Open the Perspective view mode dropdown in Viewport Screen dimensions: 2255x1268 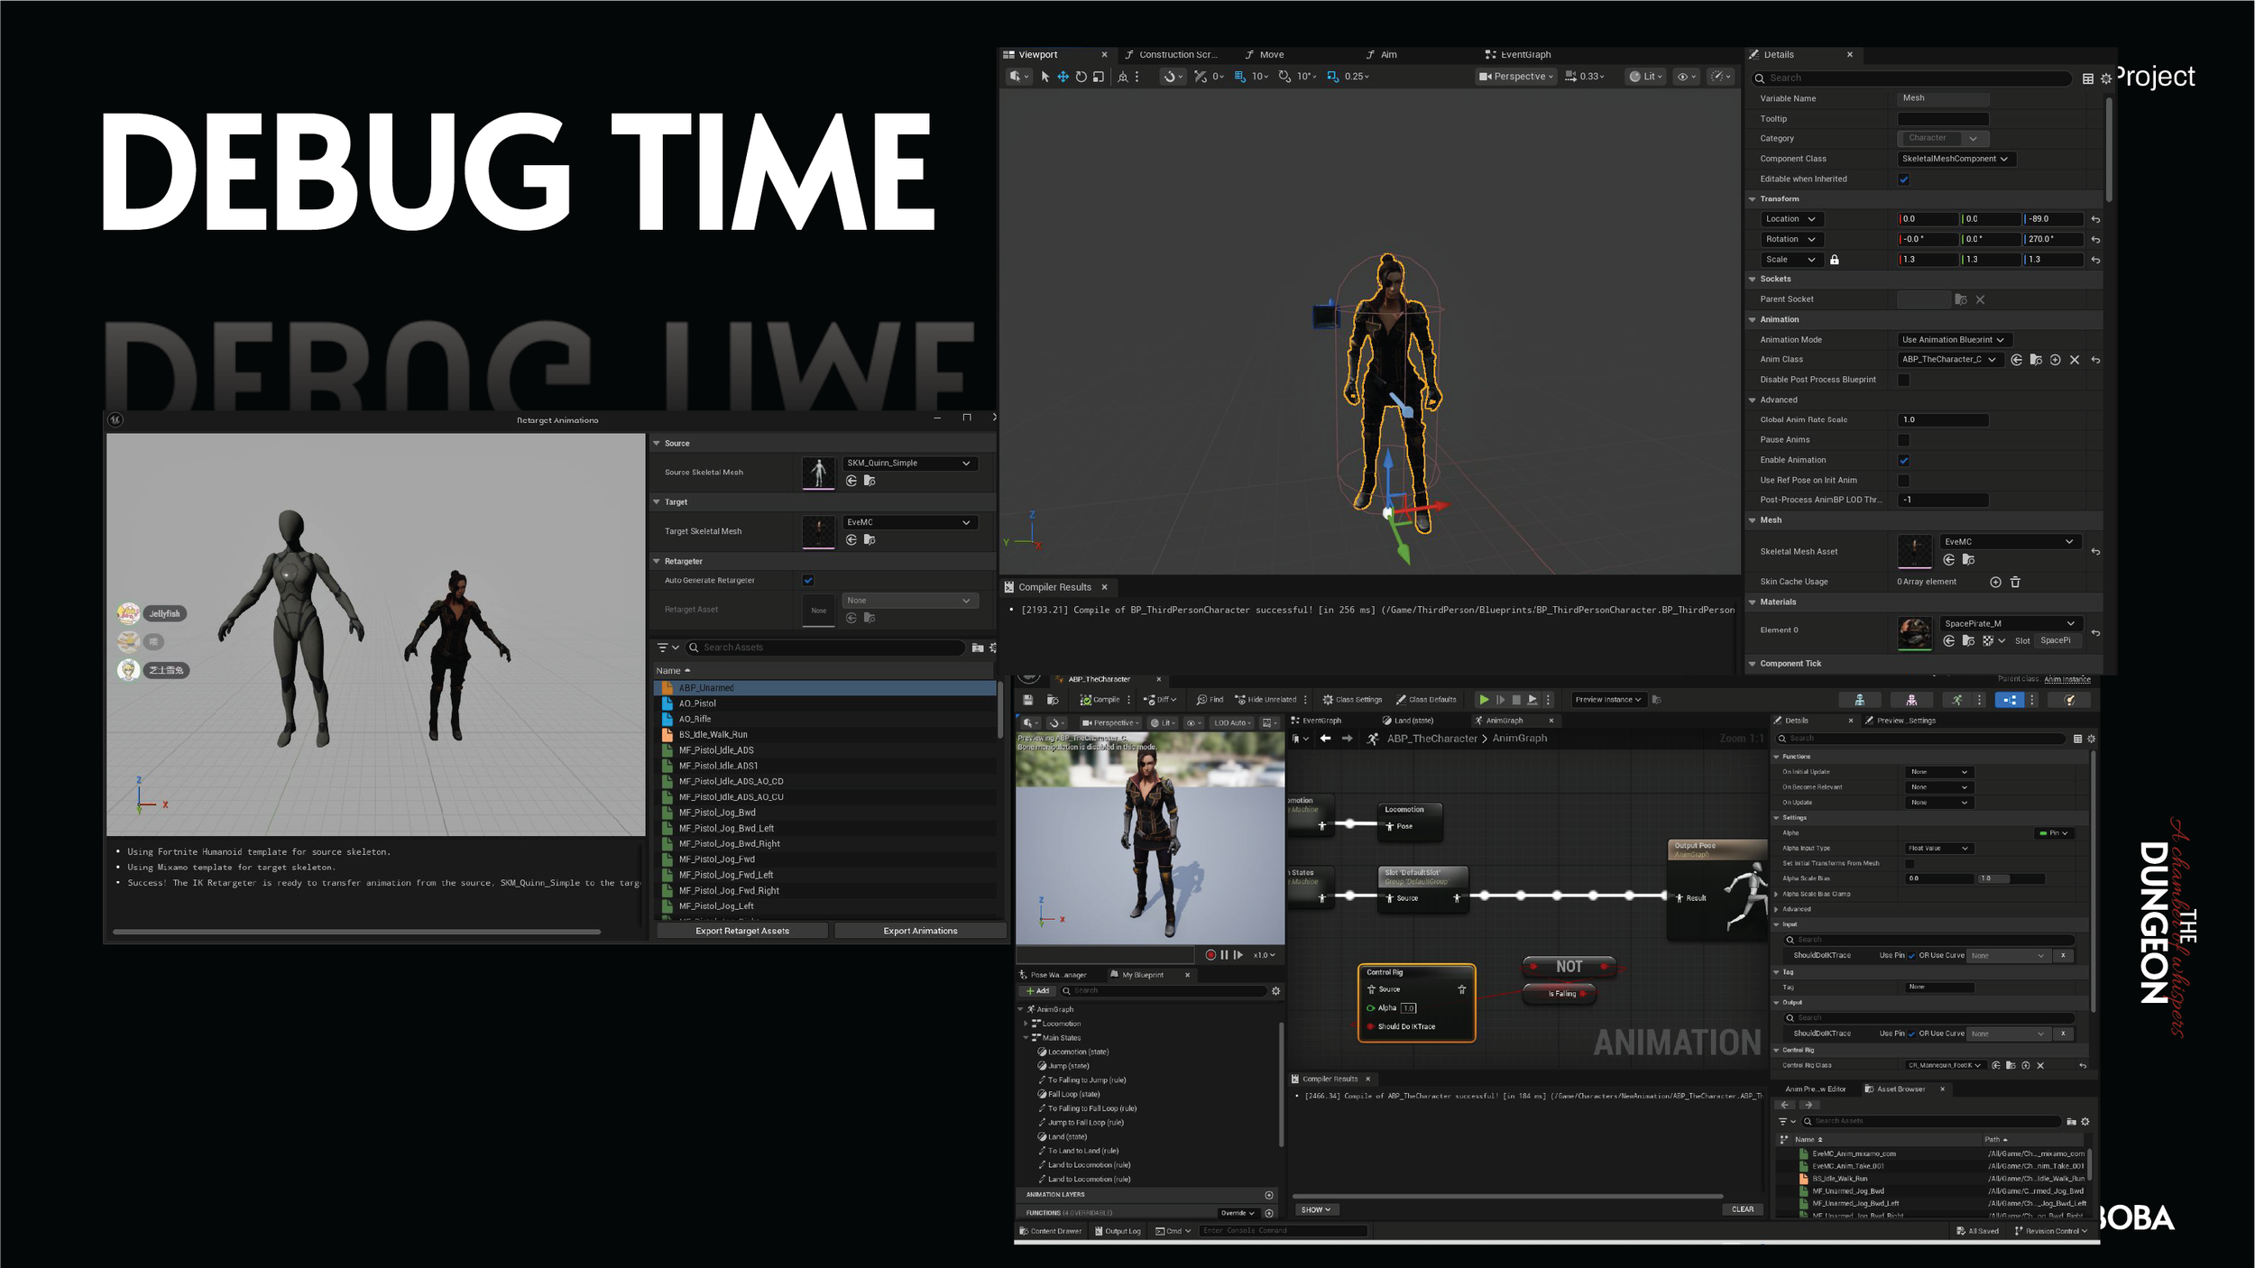point(1515,77)
